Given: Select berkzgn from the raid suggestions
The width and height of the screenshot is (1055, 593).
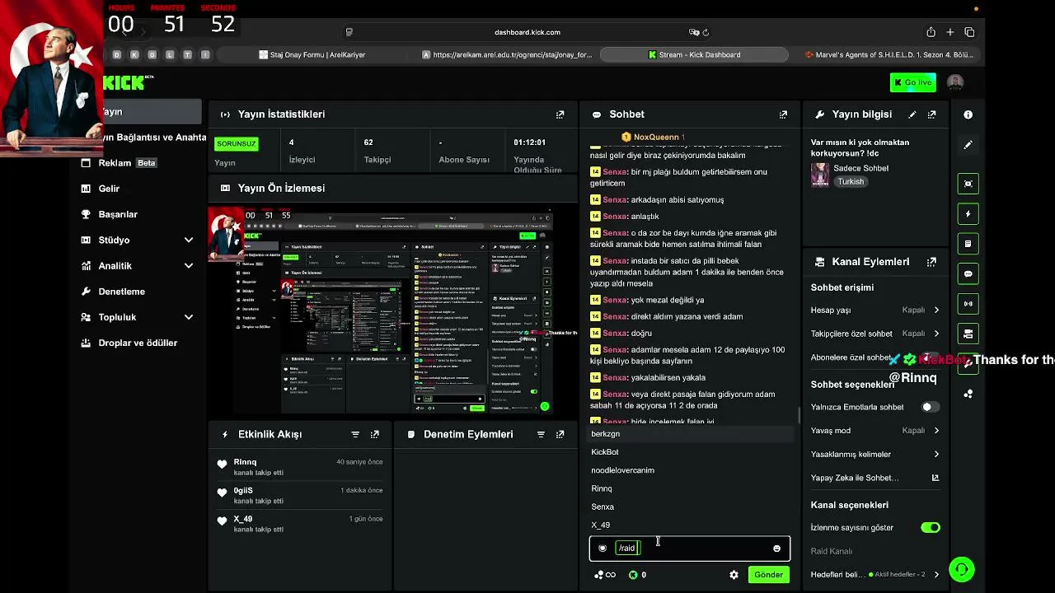Looking at the screenshot, I should pos(689,434).
